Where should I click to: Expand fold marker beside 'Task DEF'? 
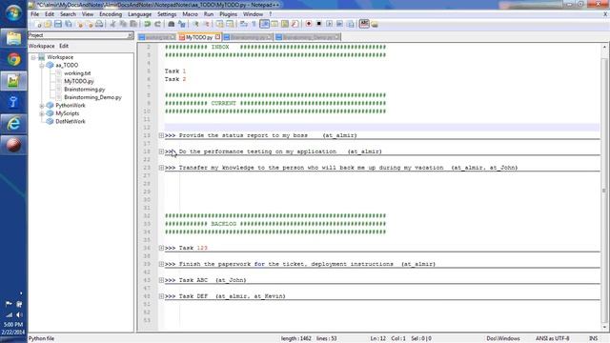tap(161, 296)
